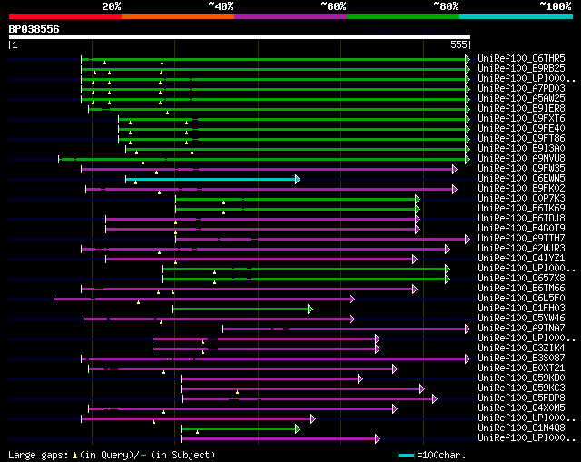This screenshot has width=581, height=462.
Task: Select the UniRef100_B9FK02 label
Action: click(521, 189)
